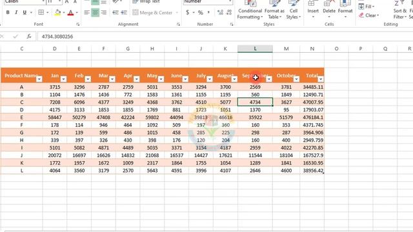The image size is (413, 232).
Task: Open the Product Name filter dropdown
Action: click(x=39, y=79)
